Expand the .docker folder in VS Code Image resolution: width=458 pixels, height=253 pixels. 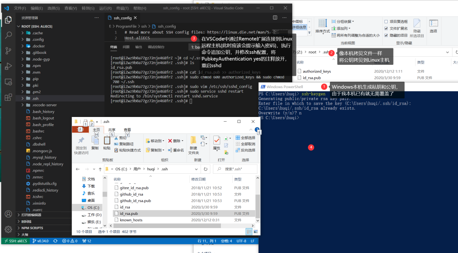click(22, 46)
